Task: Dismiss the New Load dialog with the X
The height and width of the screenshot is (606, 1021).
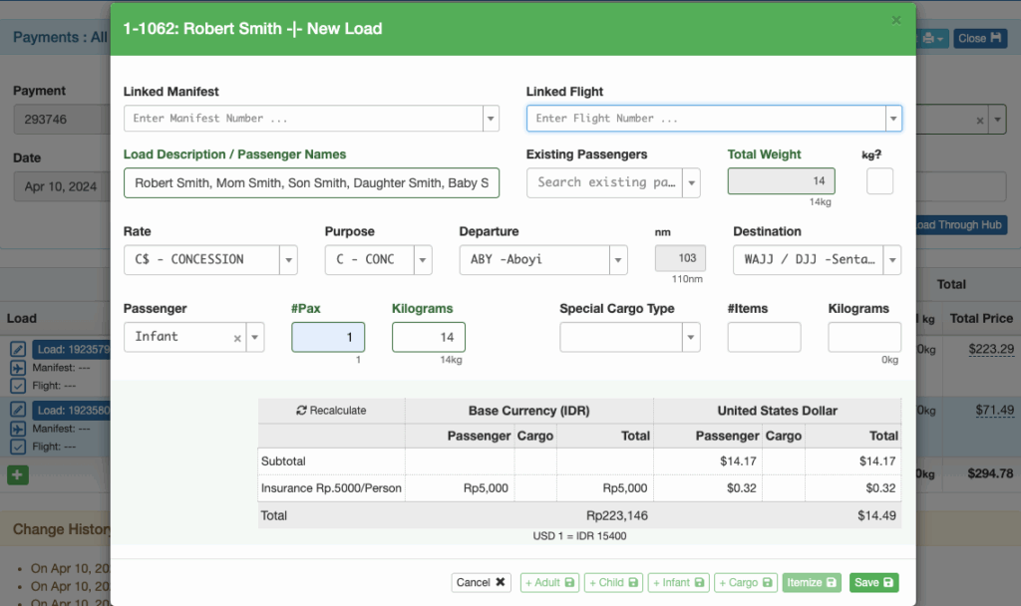Action: pyautogui.click(x=895, y=20)
